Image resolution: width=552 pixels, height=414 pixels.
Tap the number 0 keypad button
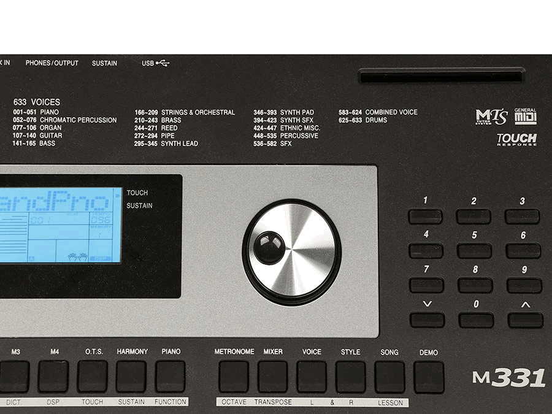476,320
